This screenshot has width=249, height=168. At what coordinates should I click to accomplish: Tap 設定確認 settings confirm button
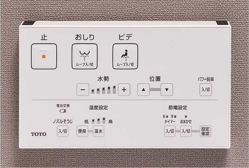[x=205, y=131]
